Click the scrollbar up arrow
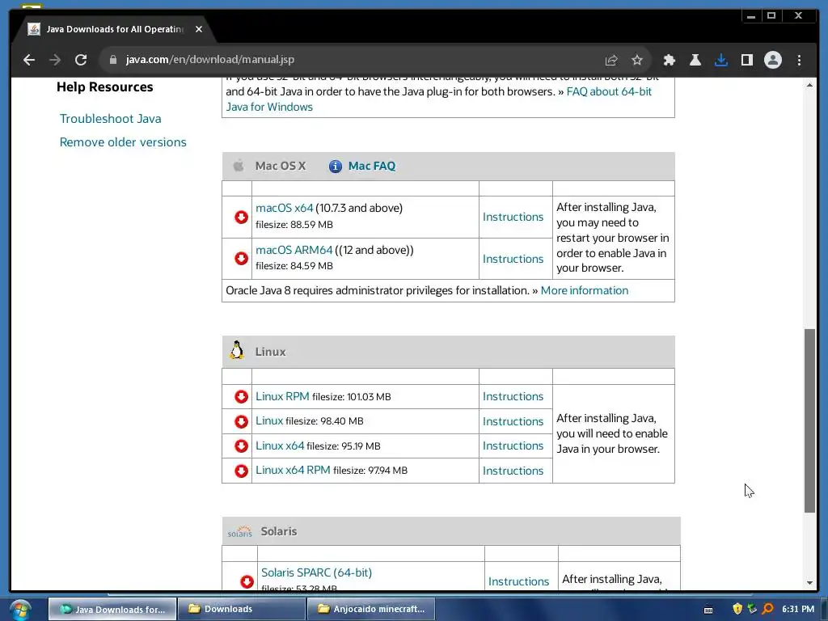The height and width of the screenshot is (621, 828). point(809,85)
